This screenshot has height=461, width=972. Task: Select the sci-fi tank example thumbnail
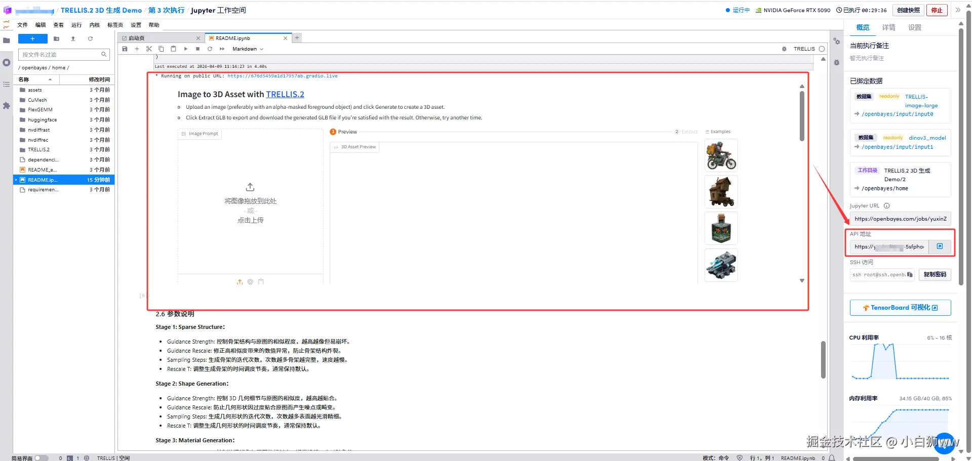721,265
